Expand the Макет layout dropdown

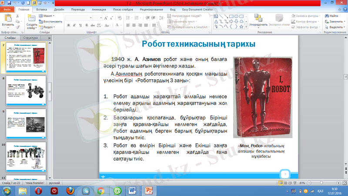pyautogui.click(x=48, y=16)
